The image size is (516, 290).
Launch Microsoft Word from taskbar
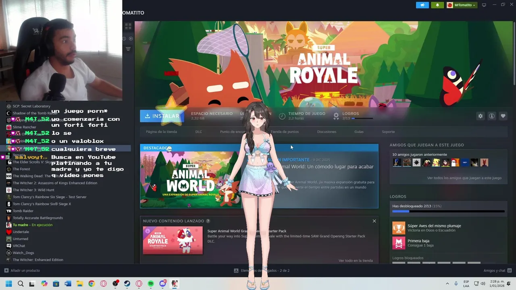pyautogui.click(x=68, y=284)
